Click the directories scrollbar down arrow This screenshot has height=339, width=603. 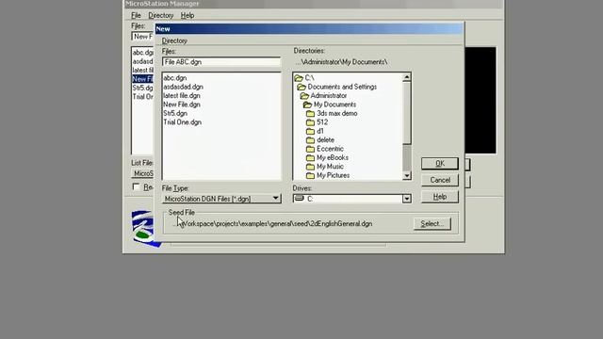[407, 176]
